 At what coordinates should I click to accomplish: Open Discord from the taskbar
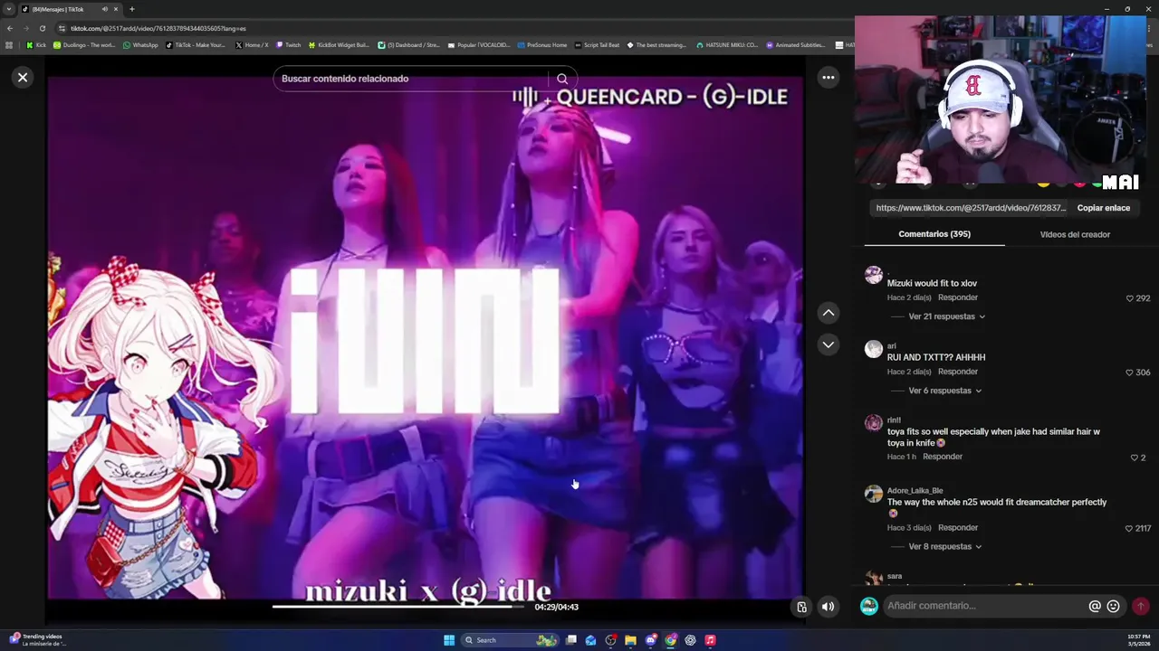[651, 640]
